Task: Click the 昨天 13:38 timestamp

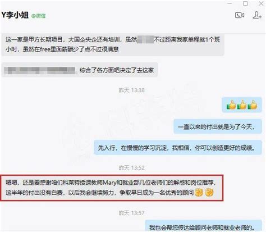Action: [132, 90]
